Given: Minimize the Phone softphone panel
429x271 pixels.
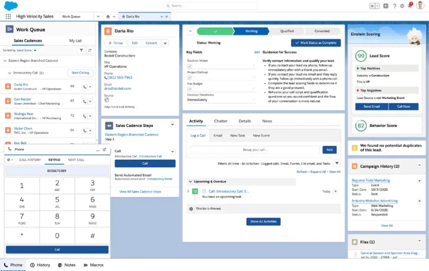Looking at the screenshot, I should pyautogui.click(x=98, y=150).
